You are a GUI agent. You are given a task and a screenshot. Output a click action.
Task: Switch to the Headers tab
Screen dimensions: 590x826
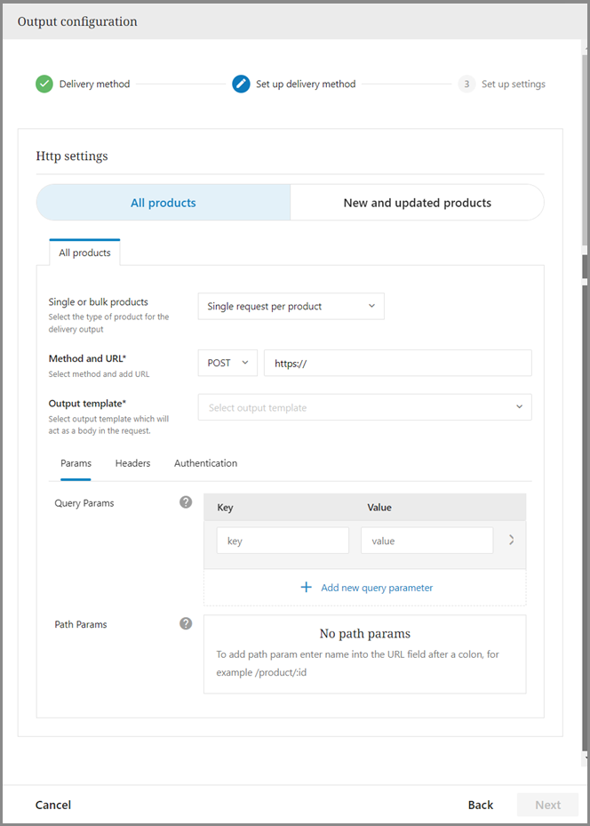pos(132,463)
